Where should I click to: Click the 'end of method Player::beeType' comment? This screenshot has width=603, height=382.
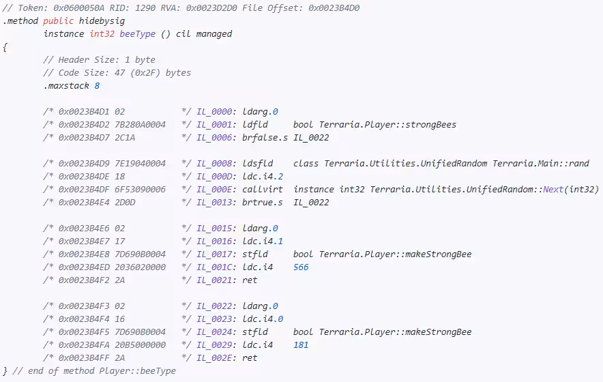pos(94,371)
